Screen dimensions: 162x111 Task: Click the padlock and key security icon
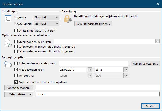click(x=68, y=19)
